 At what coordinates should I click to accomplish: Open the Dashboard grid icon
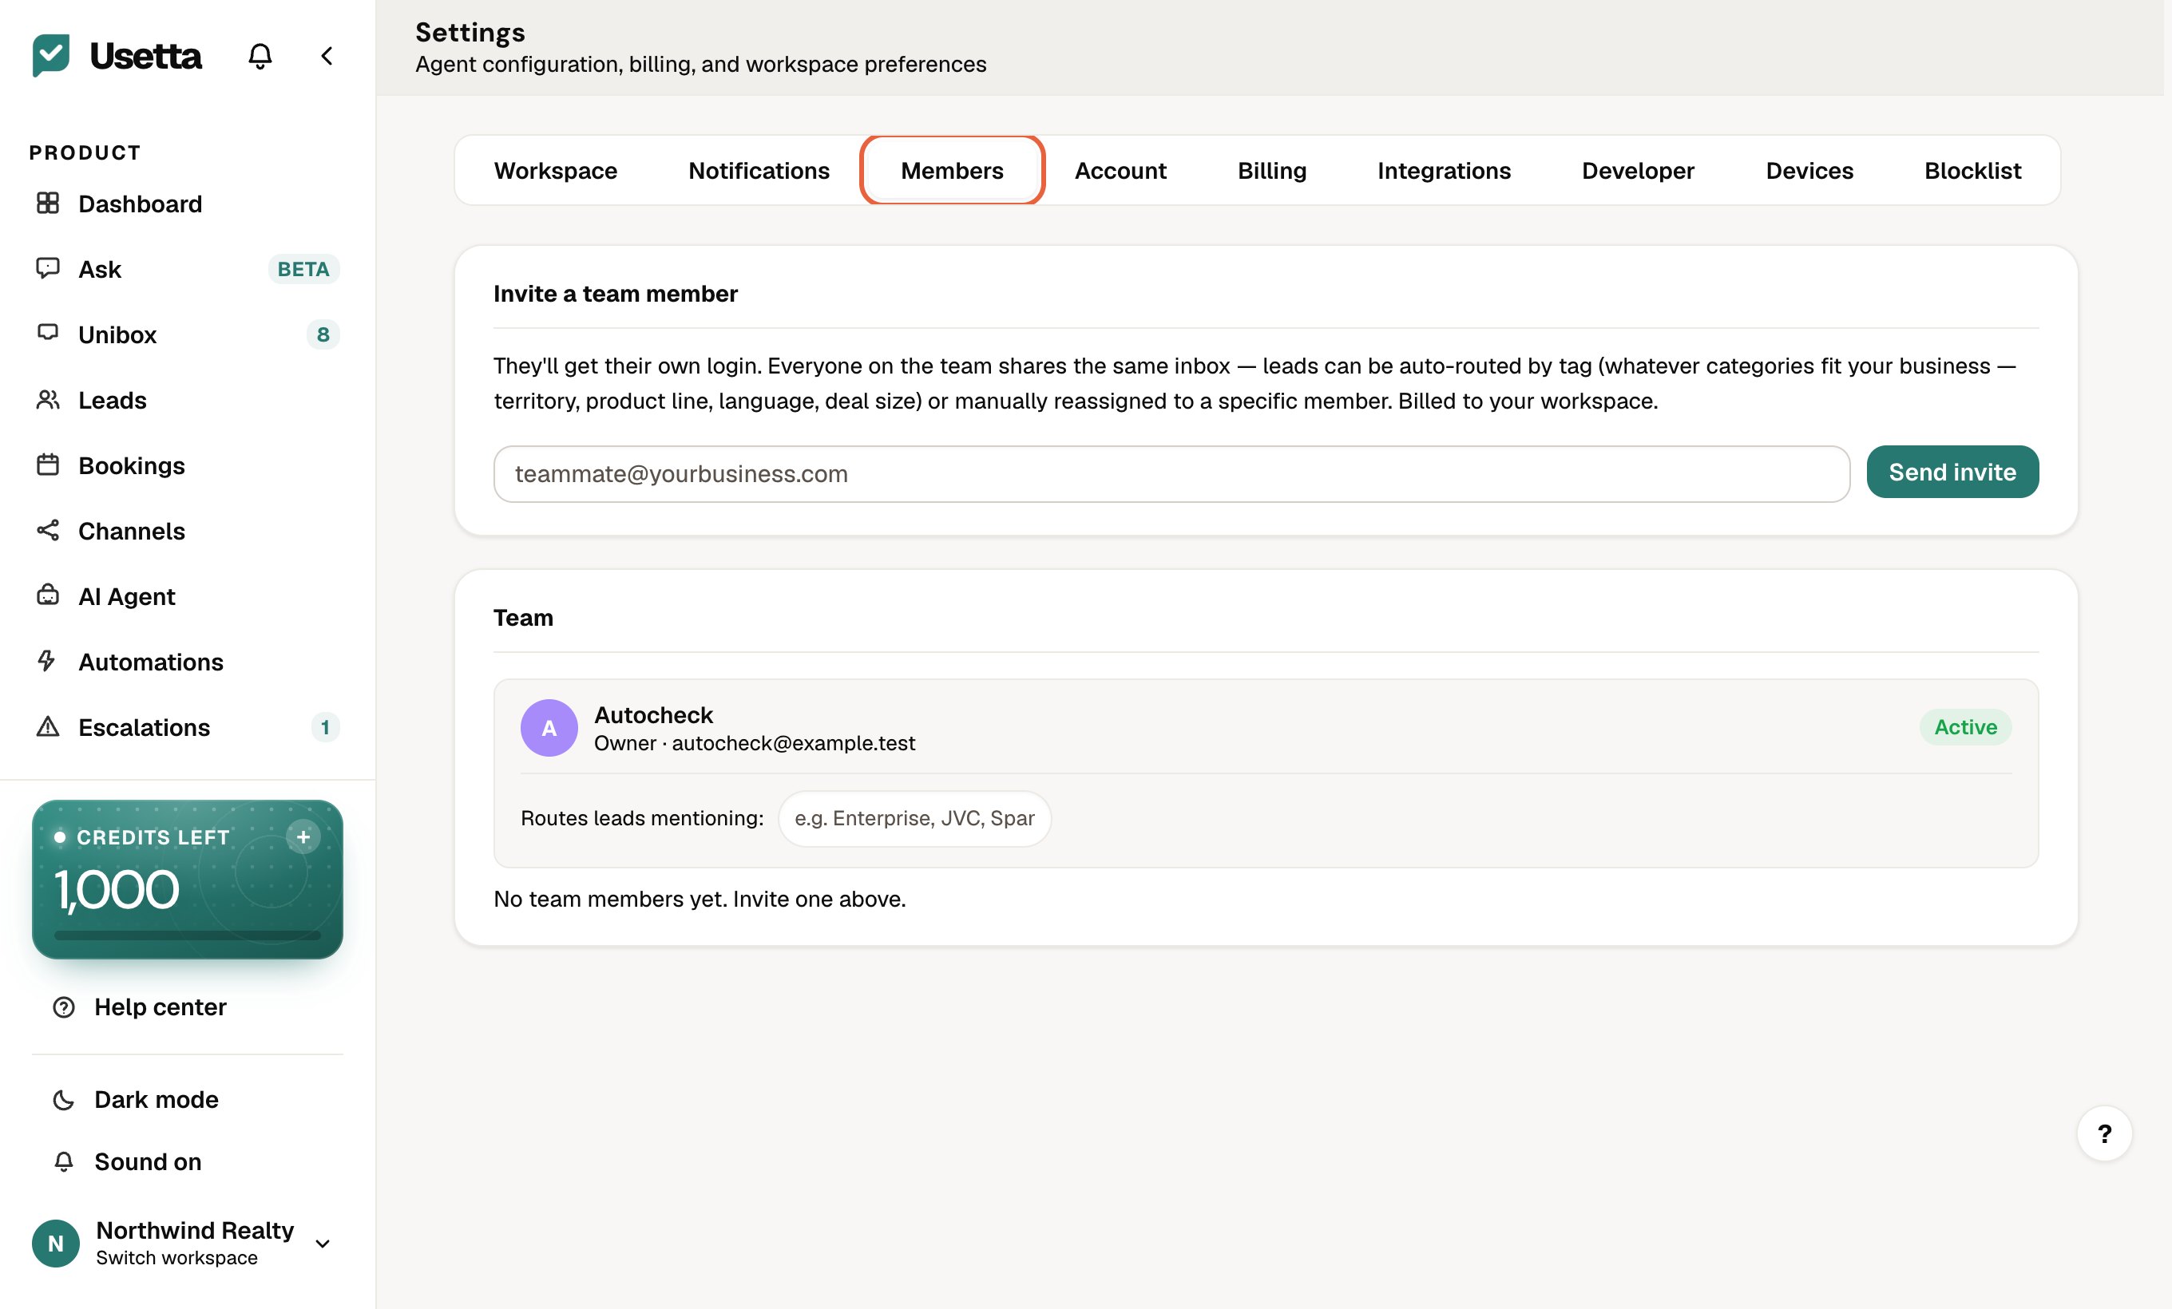click(48, 204)
